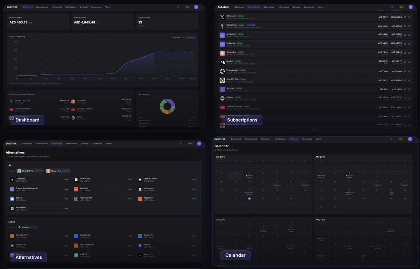Visit Midjourney alternative
420x269 pixels.
pyautogui.click(x=194, y=189)
